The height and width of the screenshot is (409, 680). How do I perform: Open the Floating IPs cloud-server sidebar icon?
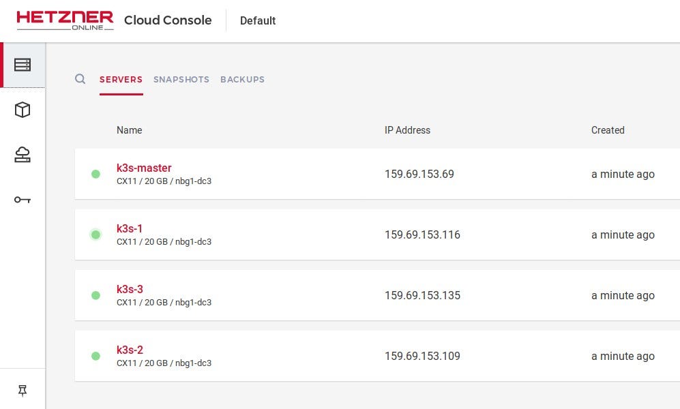(x=23, y=155)
